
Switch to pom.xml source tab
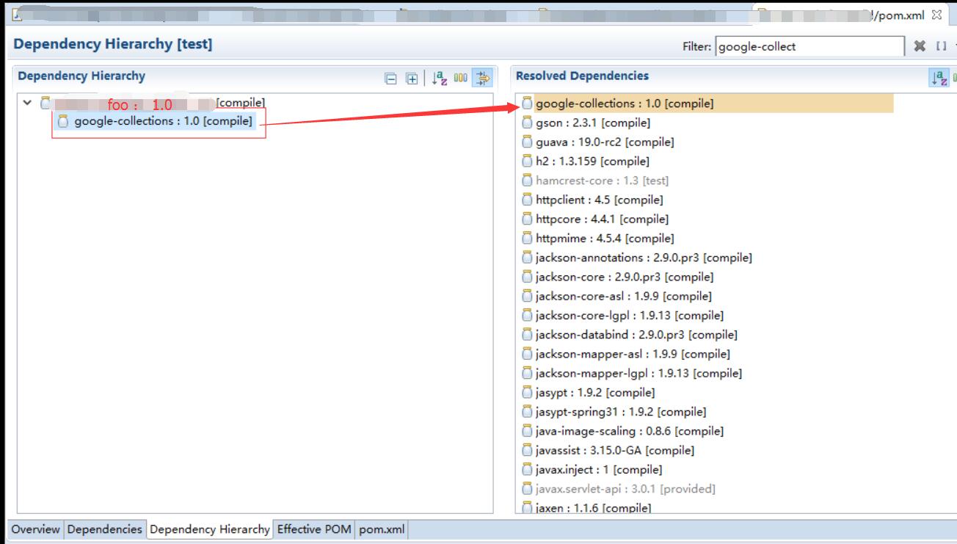[382, 529]
